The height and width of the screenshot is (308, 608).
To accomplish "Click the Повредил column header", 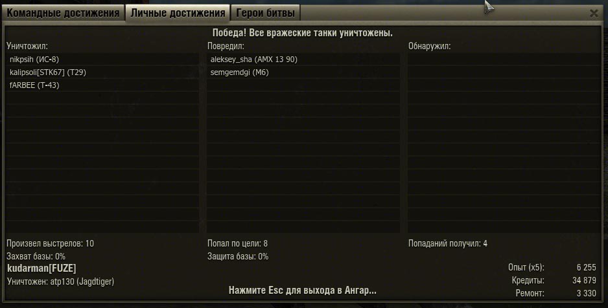I will [x=226, y=46].
